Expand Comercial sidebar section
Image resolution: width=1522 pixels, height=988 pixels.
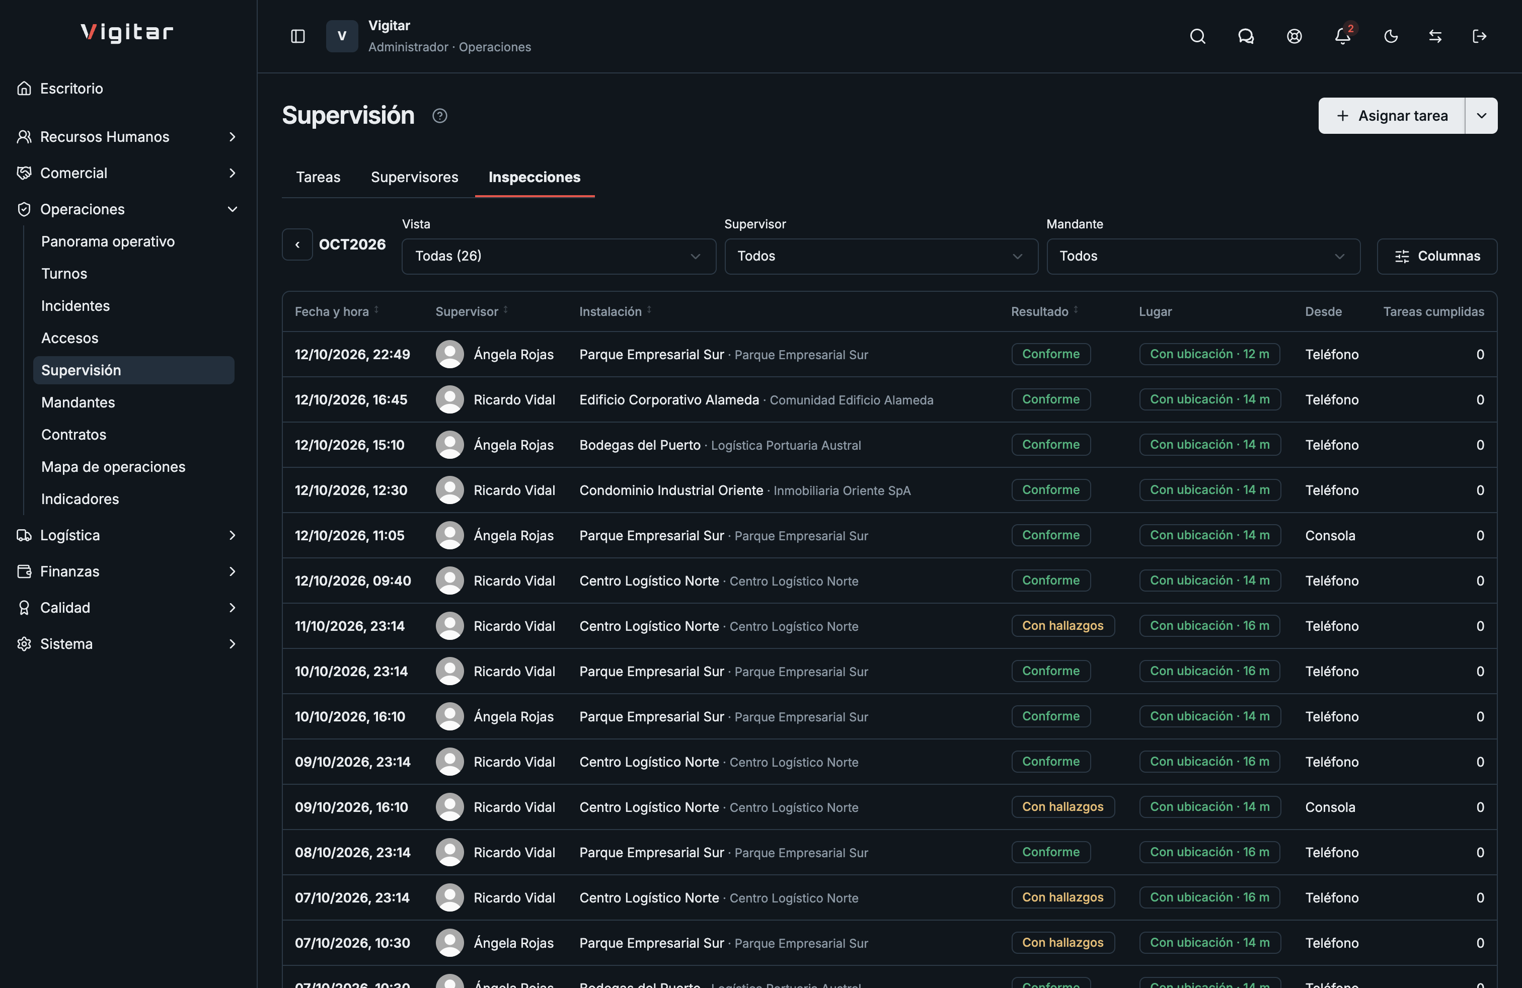click(128, 173)
